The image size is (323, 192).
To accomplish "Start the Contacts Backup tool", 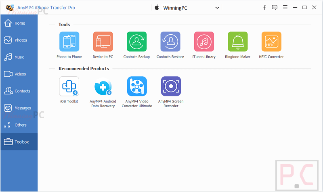I will [x=136, y=42].
